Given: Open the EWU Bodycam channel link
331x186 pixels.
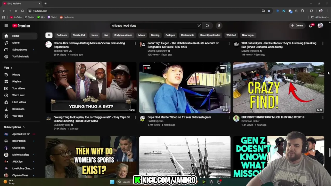Looking at the screenshot, I should pos(155,121).
